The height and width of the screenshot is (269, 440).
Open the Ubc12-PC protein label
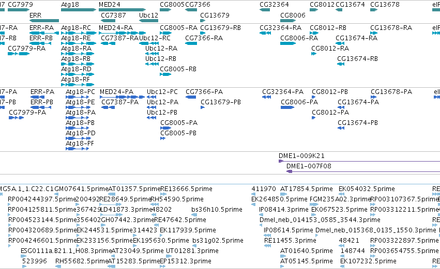pos(162,92)
